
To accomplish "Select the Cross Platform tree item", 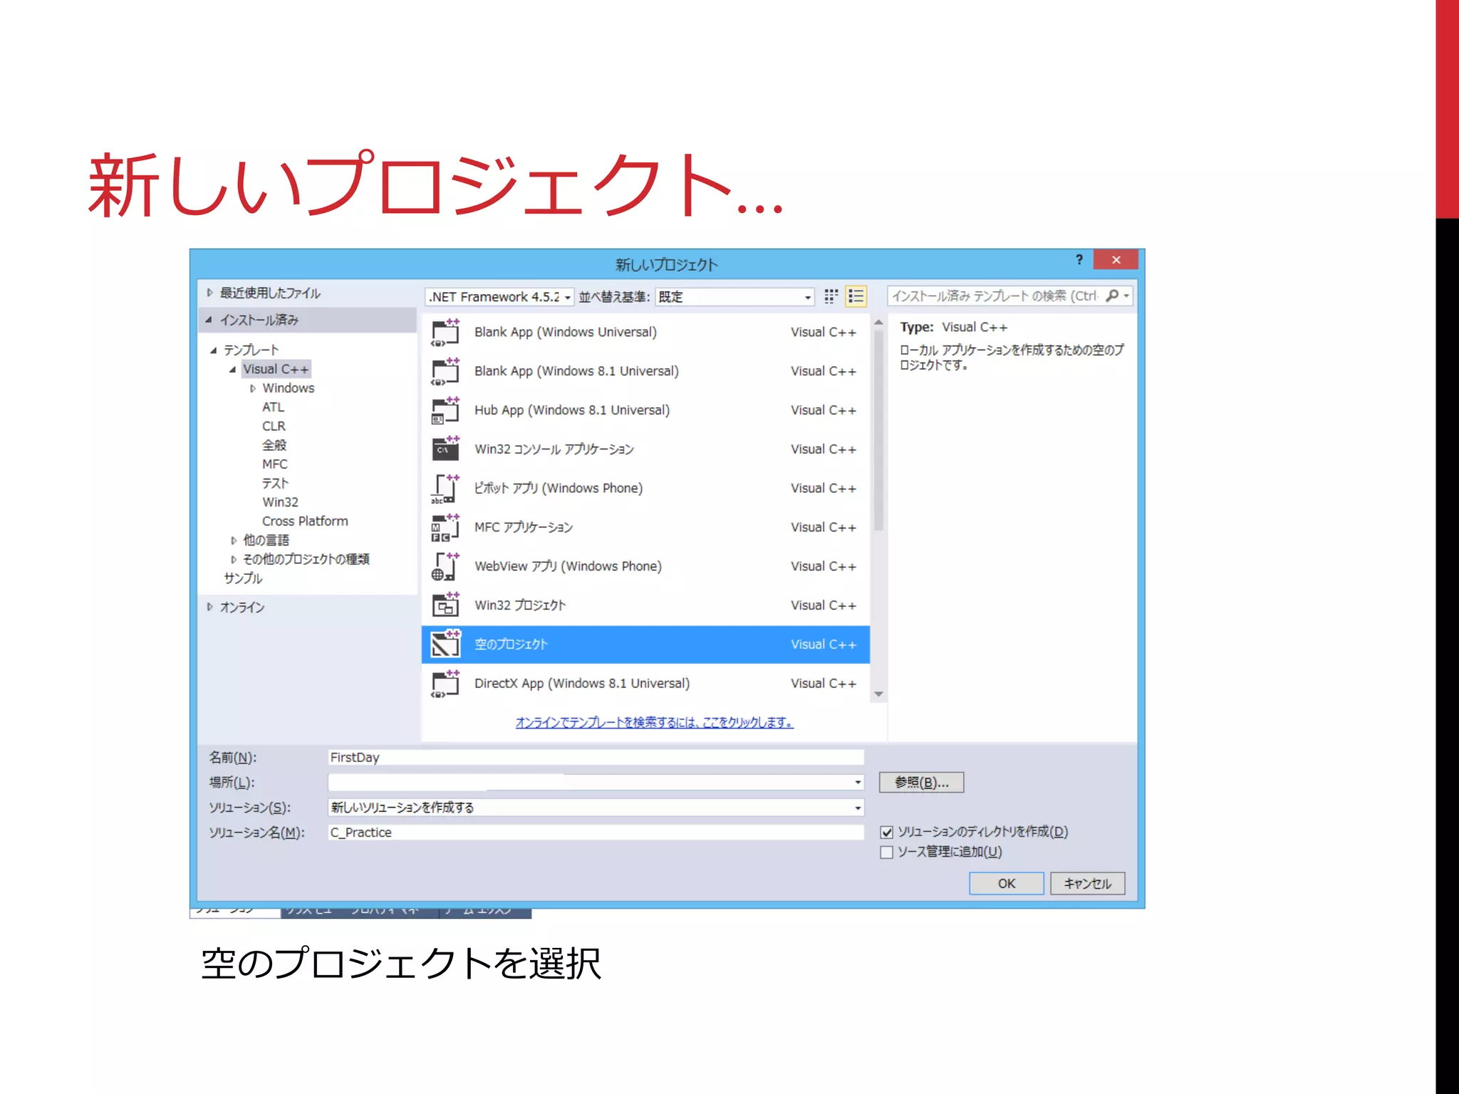I will click(305, 521).
